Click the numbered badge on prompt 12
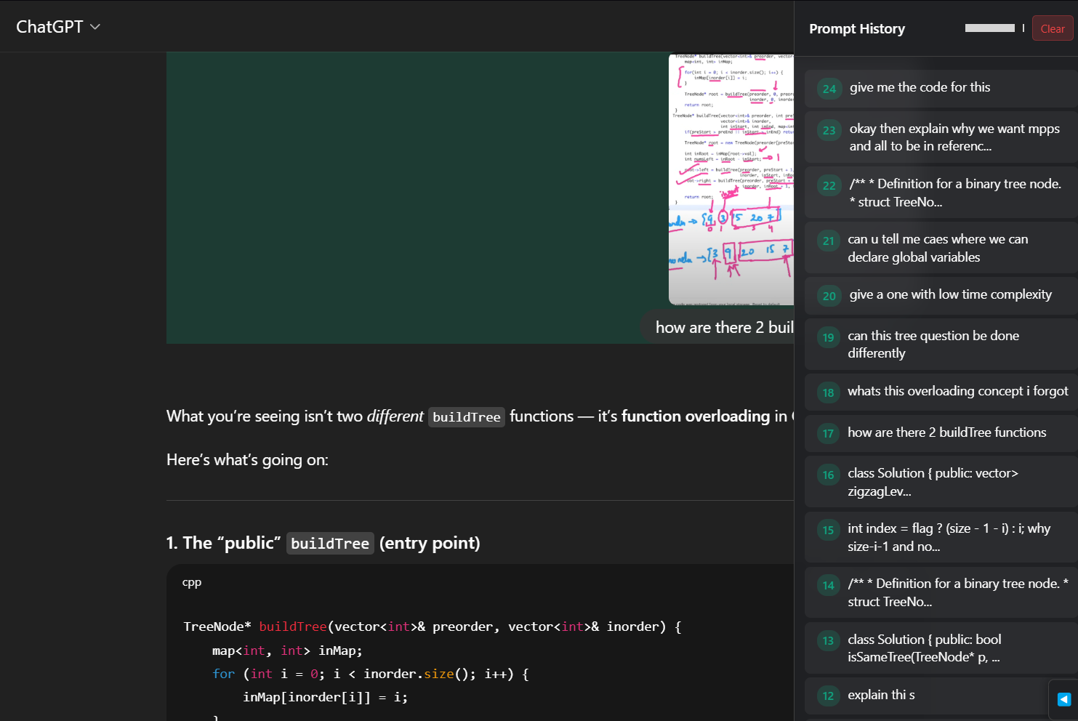This screenshot has height=721, width=1078. [829, 696]
